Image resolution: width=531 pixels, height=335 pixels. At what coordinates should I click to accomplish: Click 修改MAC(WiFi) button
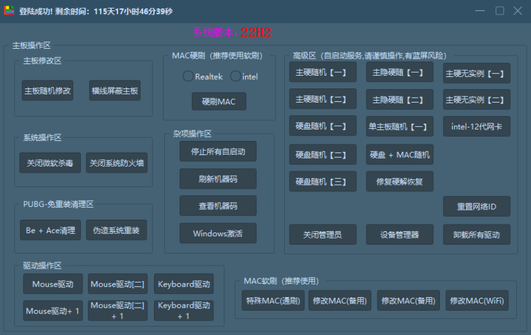coord(477,300)
